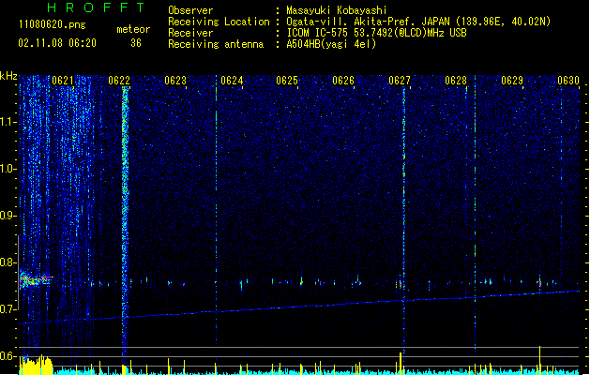Click the 0626 time marker
Screen dimensions: 590x375
(x=343, y=81)
